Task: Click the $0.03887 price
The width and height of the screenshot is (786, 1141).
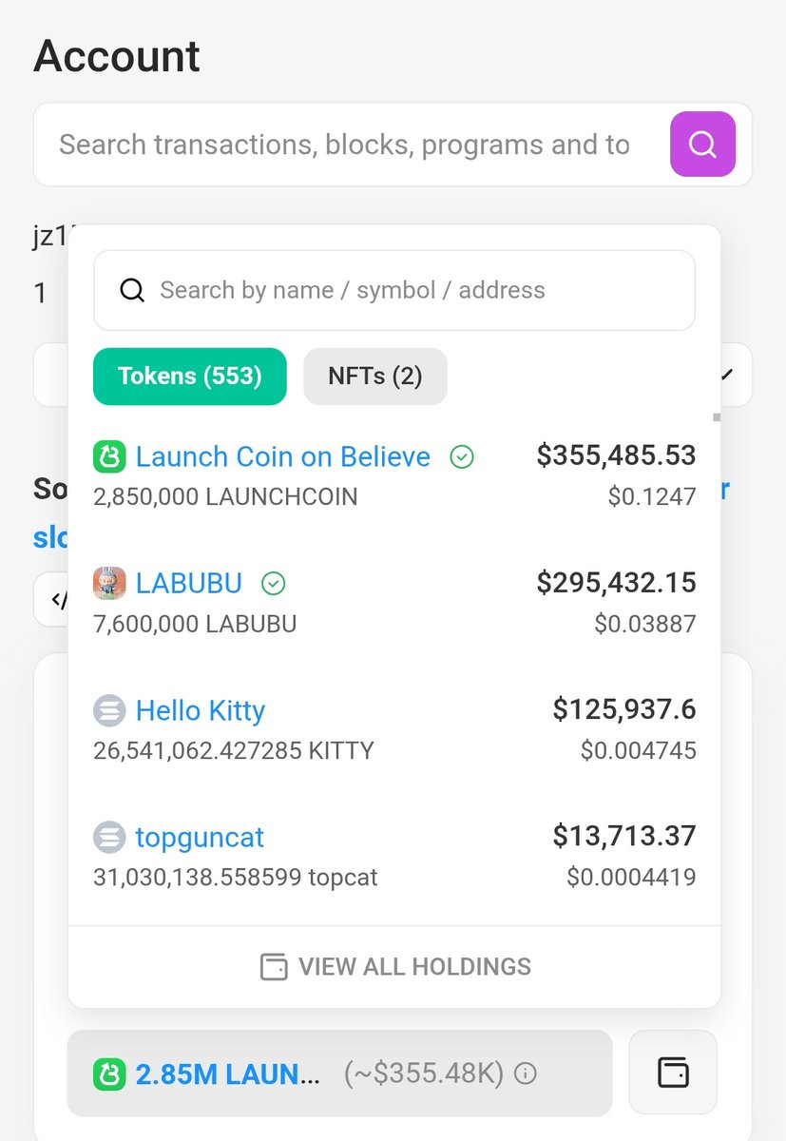Action: pyautogui.click(x=645, y=624)
